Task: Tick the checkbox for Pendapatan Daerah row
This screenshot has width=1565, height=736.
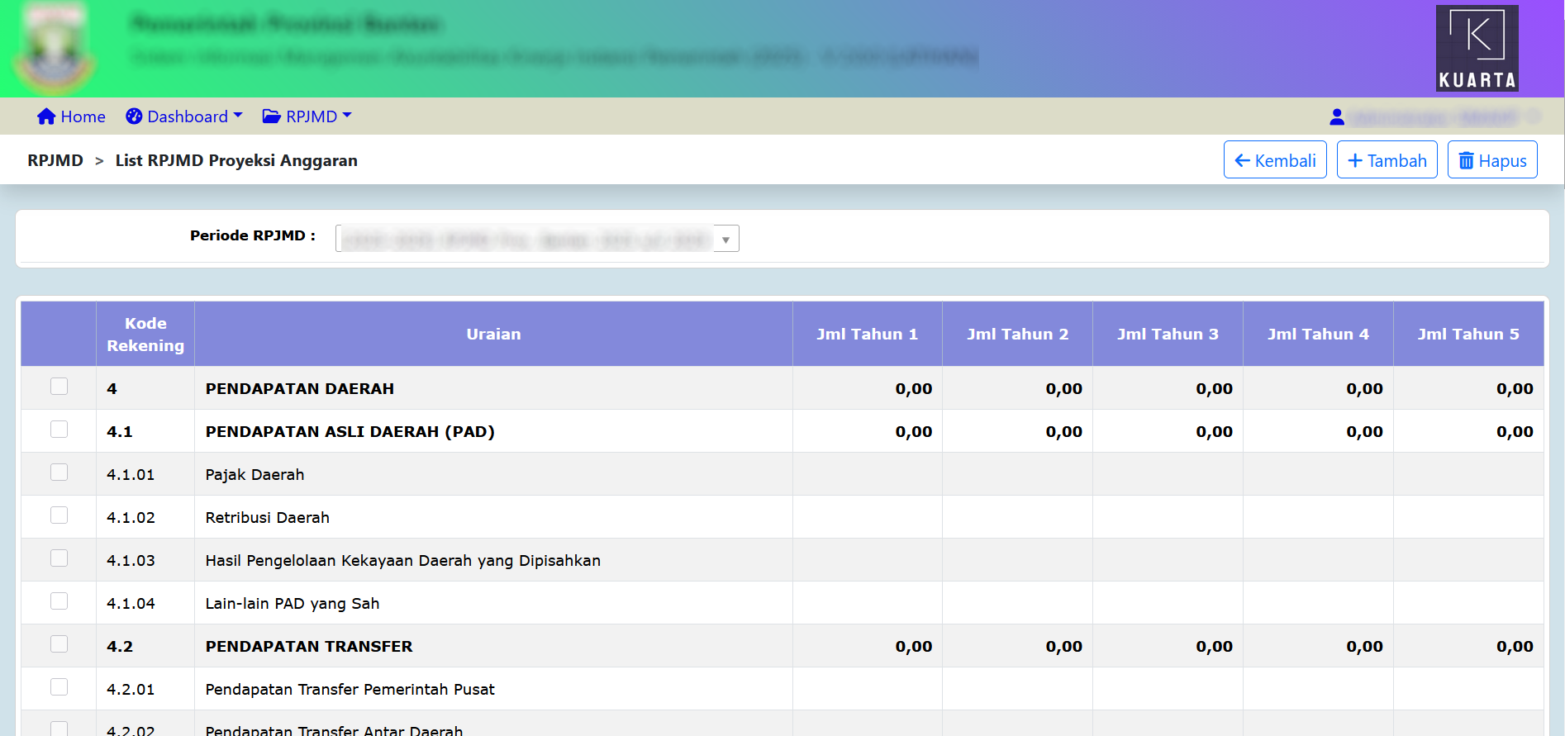Action: 59,387
